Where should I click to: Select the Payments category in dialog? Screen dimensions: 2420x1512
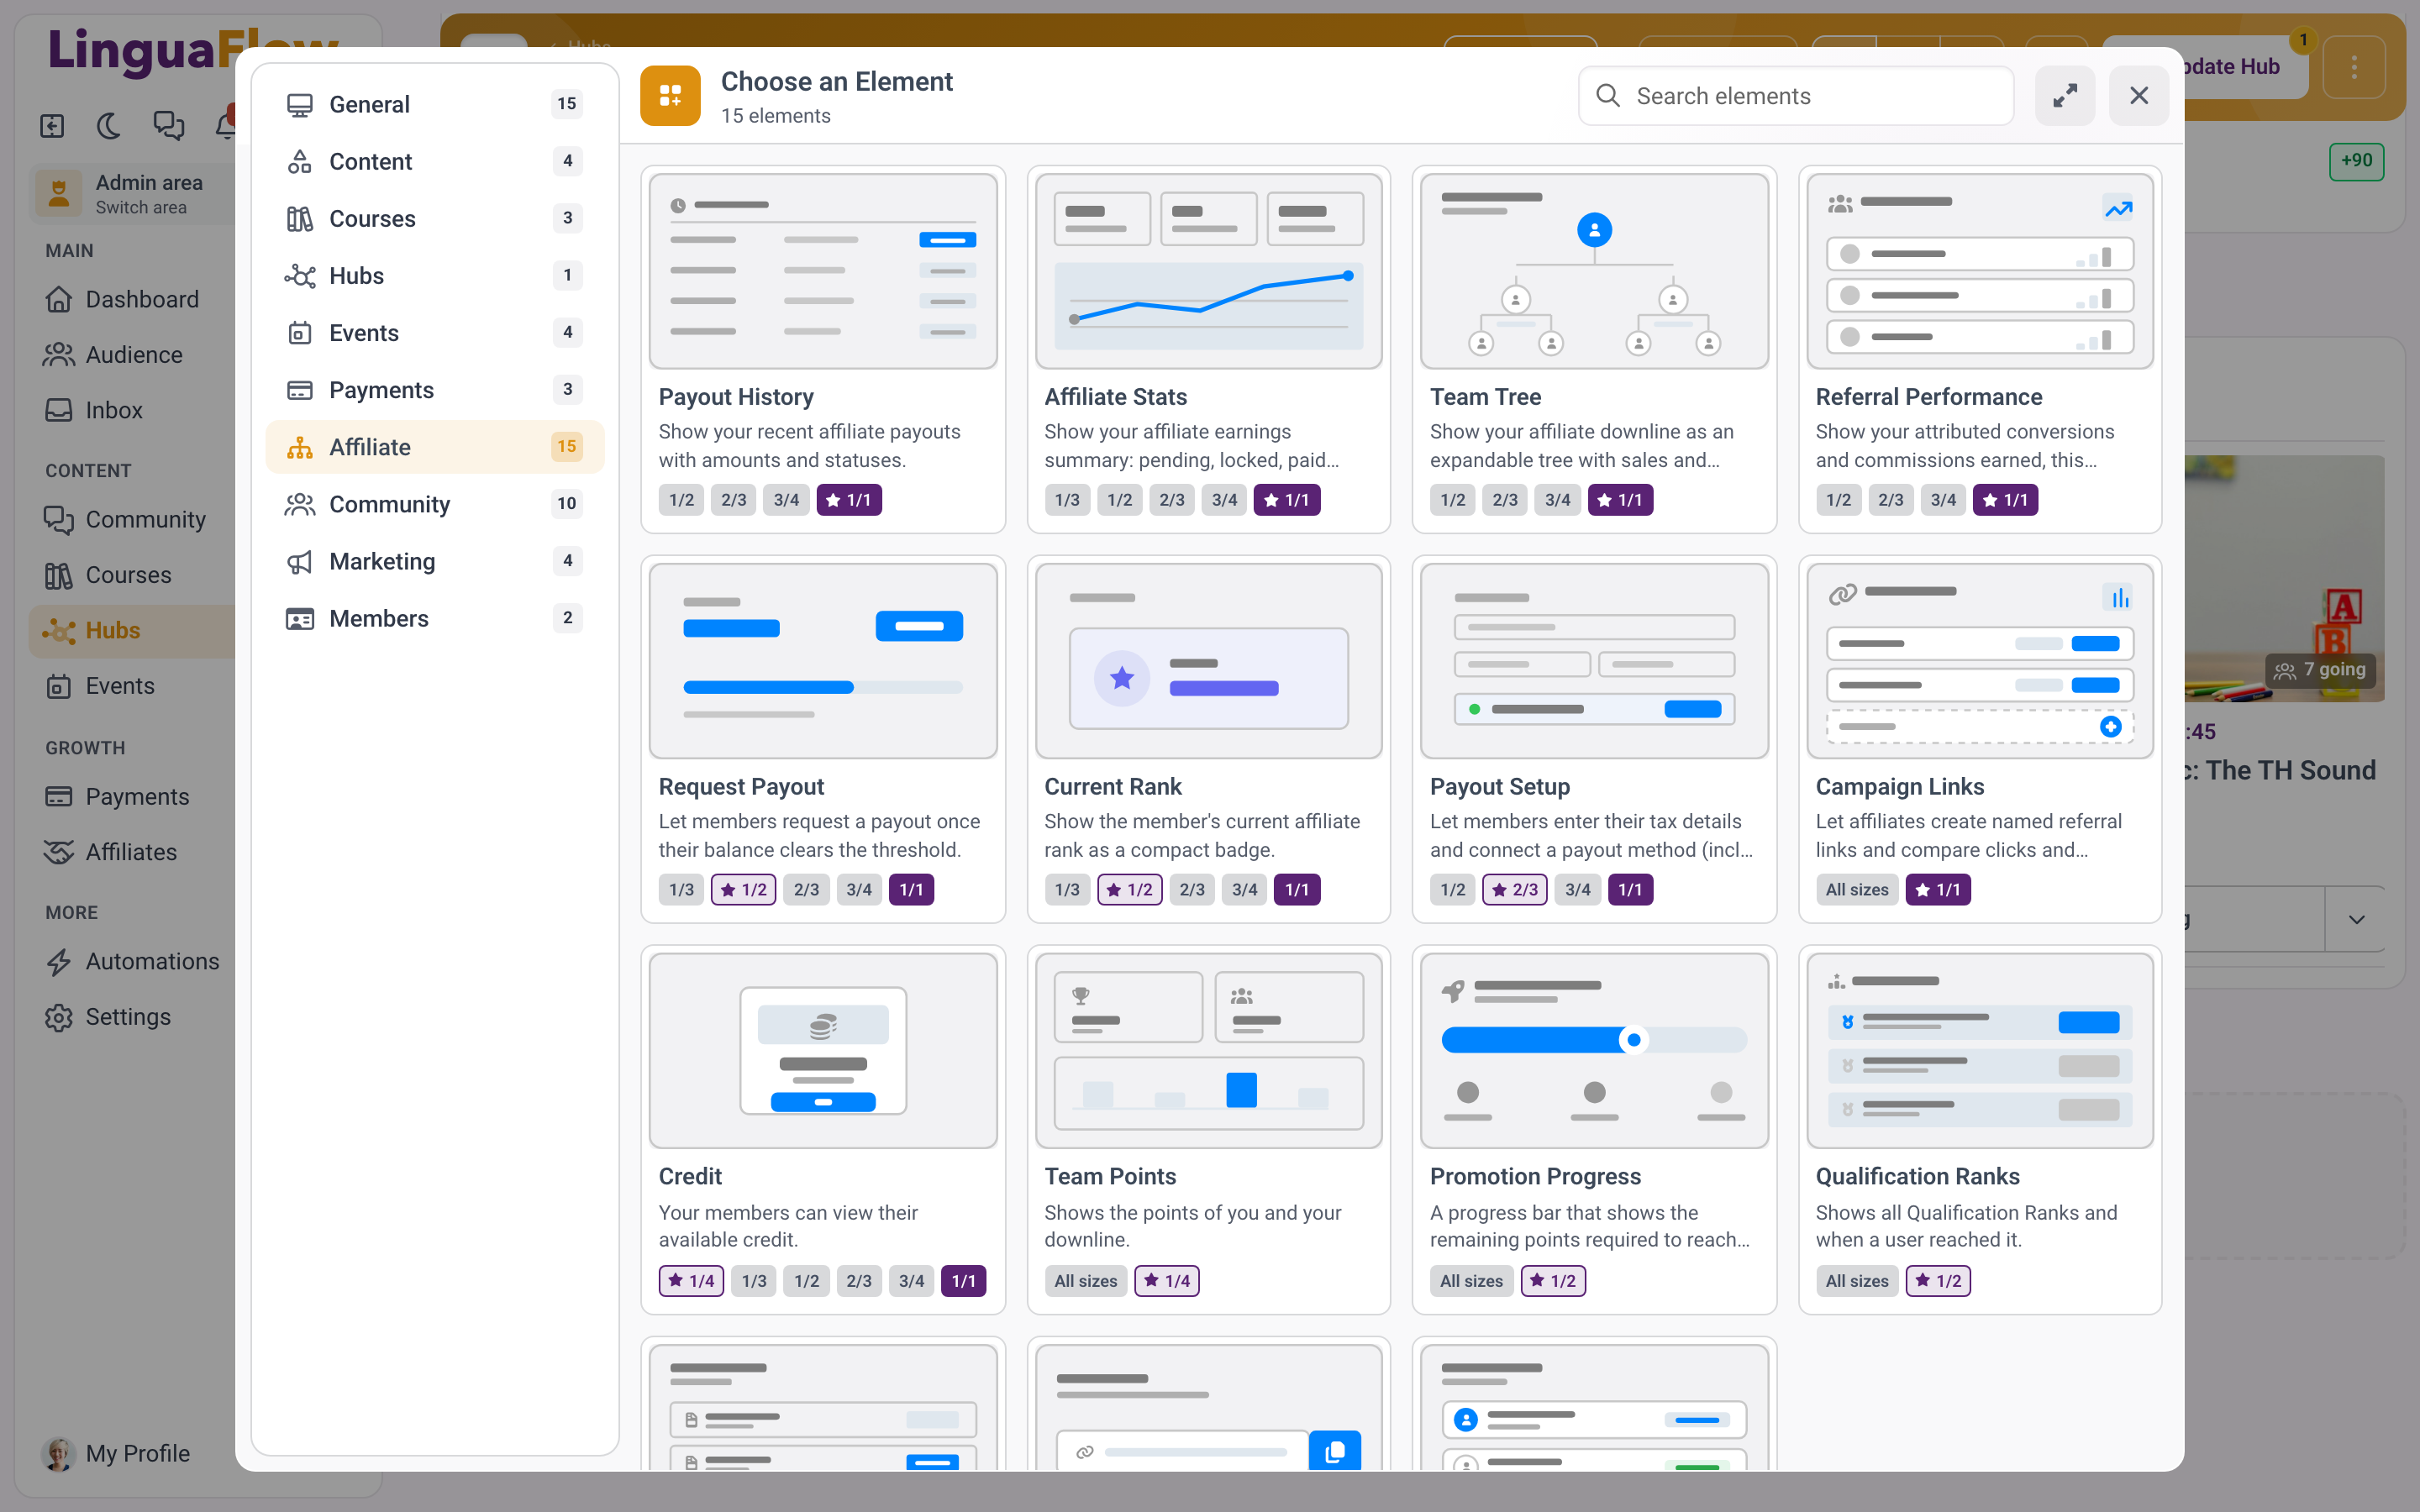[434, 389]
